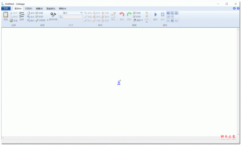Screen dimensions: 241x145
Task: Click the green Redo arrow
Action: pyautogui.click(x=129, y=14)
